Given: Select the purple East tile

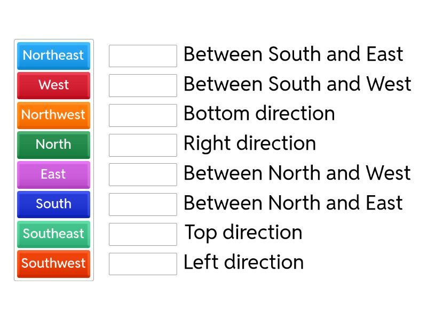Looking at the screenshot, I should point(53,174).
